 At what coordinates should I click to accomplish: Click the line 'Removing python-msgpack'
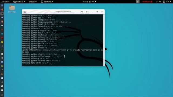[42, 39]
